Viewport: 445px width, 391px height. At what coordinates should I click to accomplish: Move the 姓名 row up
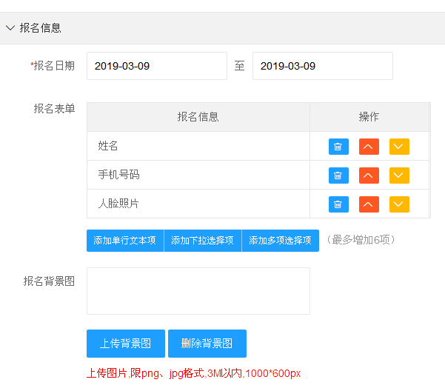coord(369,147)
